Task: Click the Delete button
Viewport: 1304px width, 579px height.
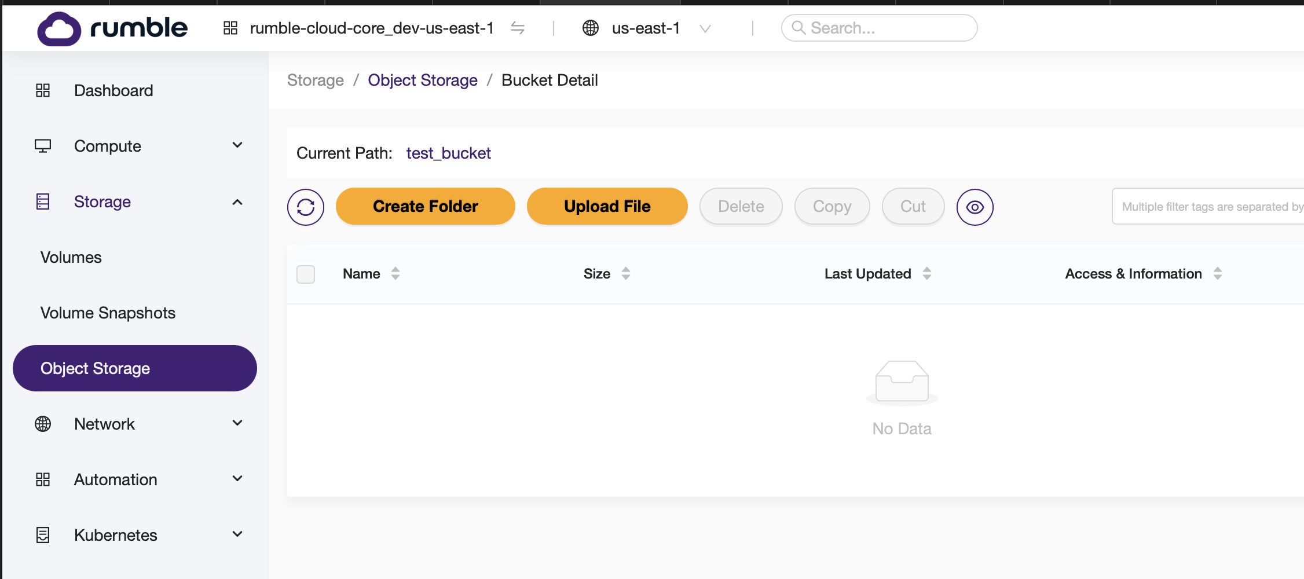Action: (x=741, y=206)
